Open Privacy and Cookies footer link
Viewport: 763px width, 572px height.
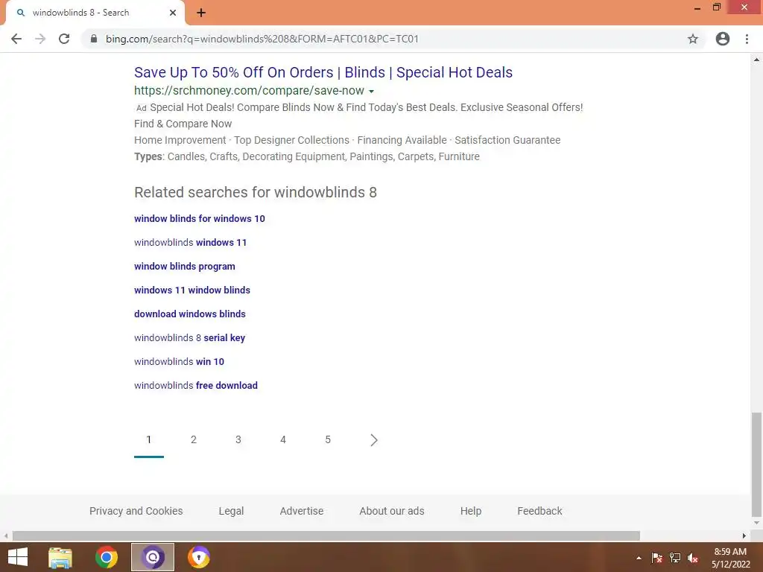click(x=136, y=511)
